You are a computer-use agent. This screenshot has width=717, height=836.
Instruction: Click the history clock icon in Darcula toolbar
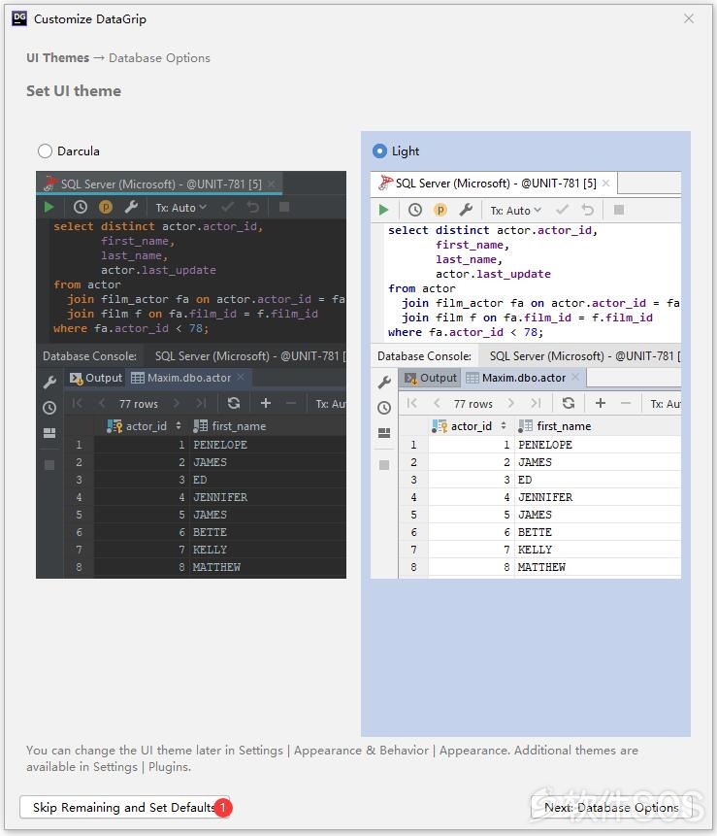tap(81, 207)
